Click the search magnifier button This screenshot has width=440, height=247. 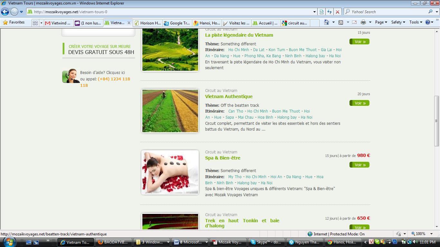coord(430,12)
